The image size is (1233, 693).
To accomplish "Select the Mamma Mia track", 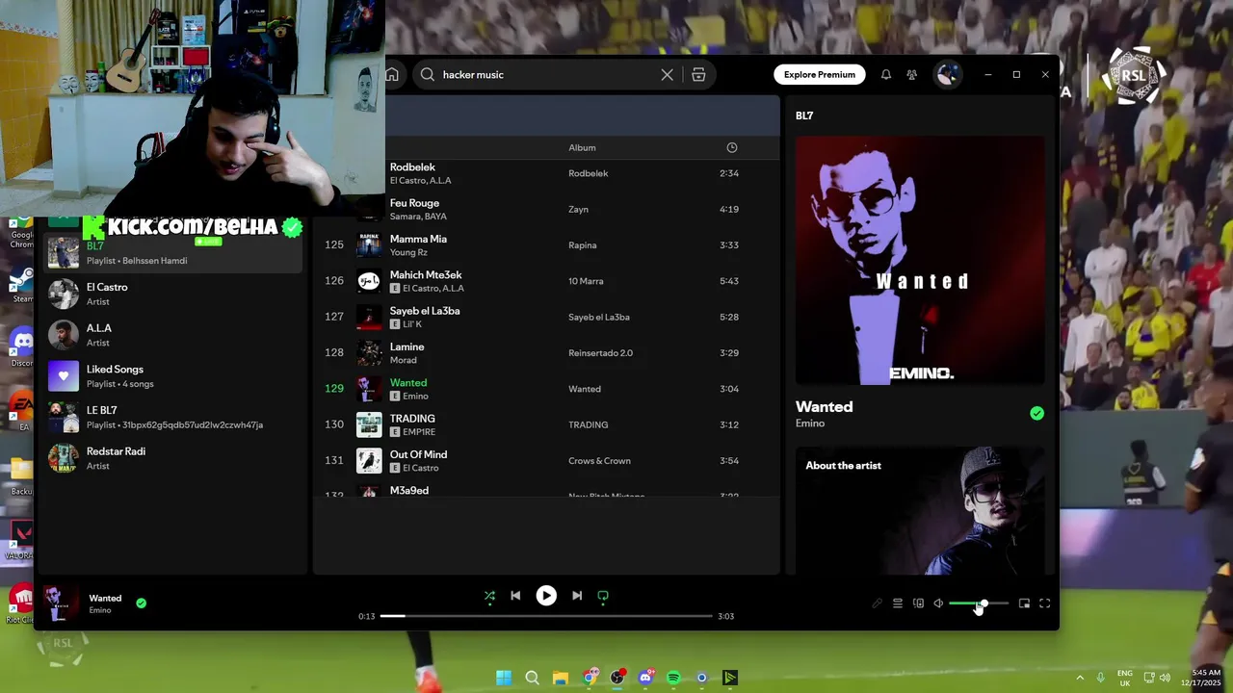I will tap(546, 244).
